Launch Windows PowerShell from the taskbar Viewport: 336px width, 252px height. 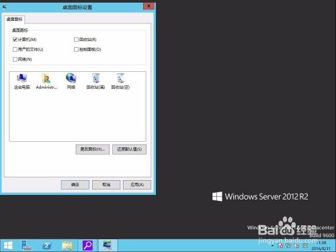[47, 245]
